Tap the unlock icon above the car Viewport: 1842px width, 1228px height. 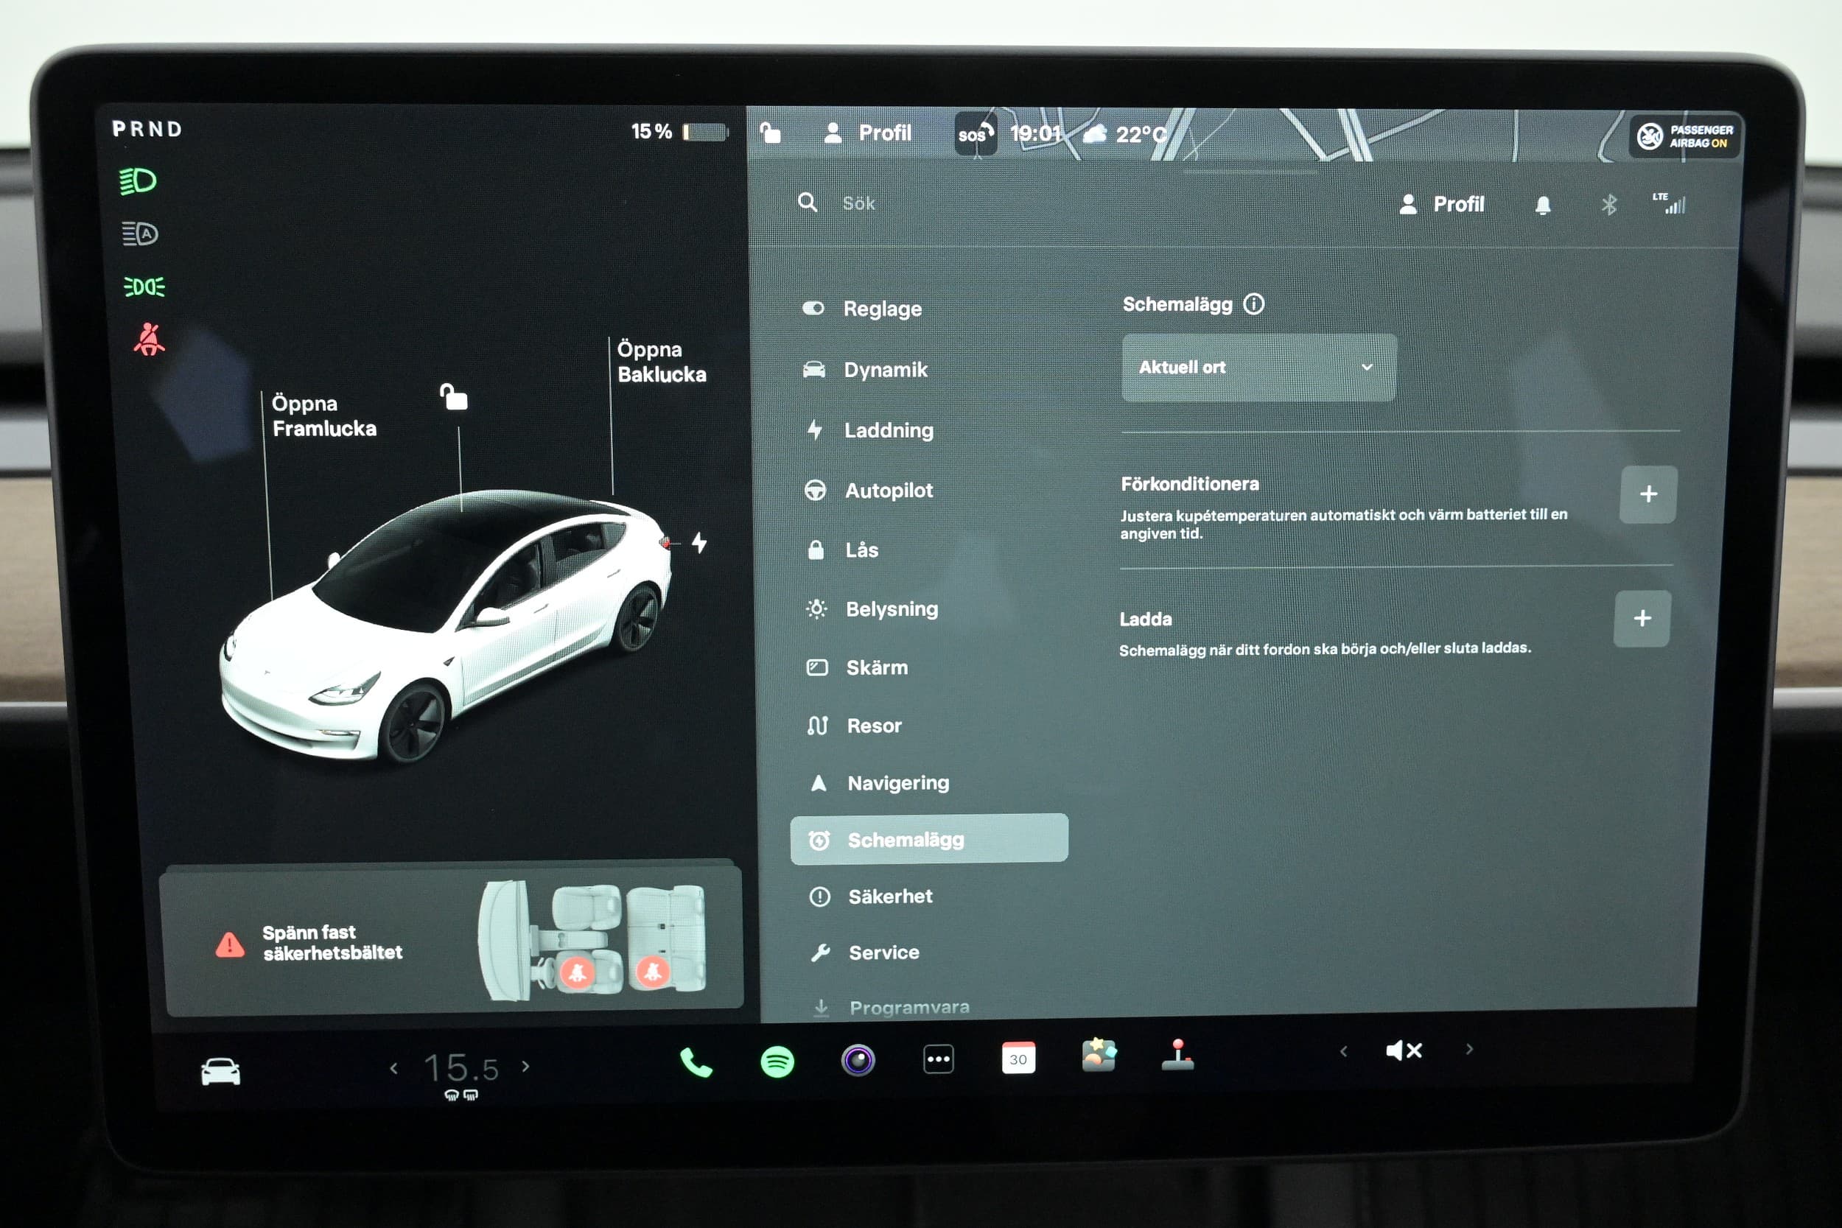pyautogui.click(x=453, y=397)
